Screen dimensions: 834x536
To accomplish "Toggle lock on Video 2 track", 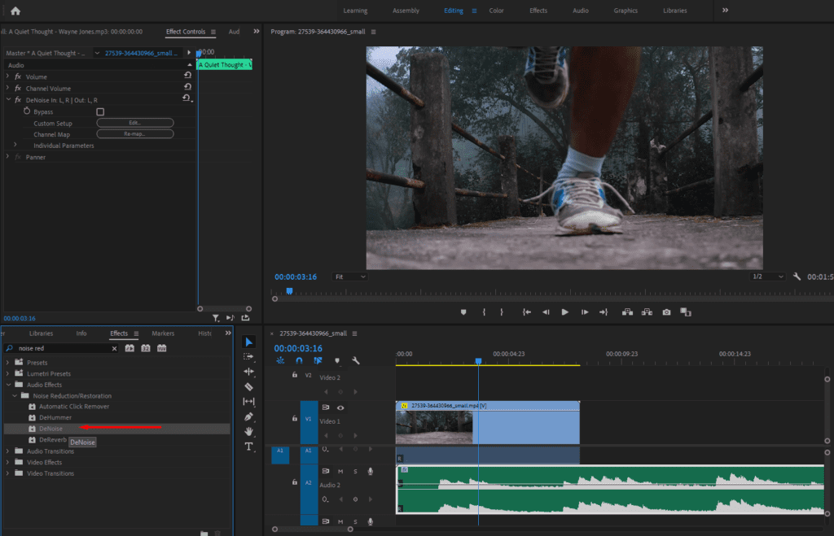I will pyautogui.click(x=295, y=375).
